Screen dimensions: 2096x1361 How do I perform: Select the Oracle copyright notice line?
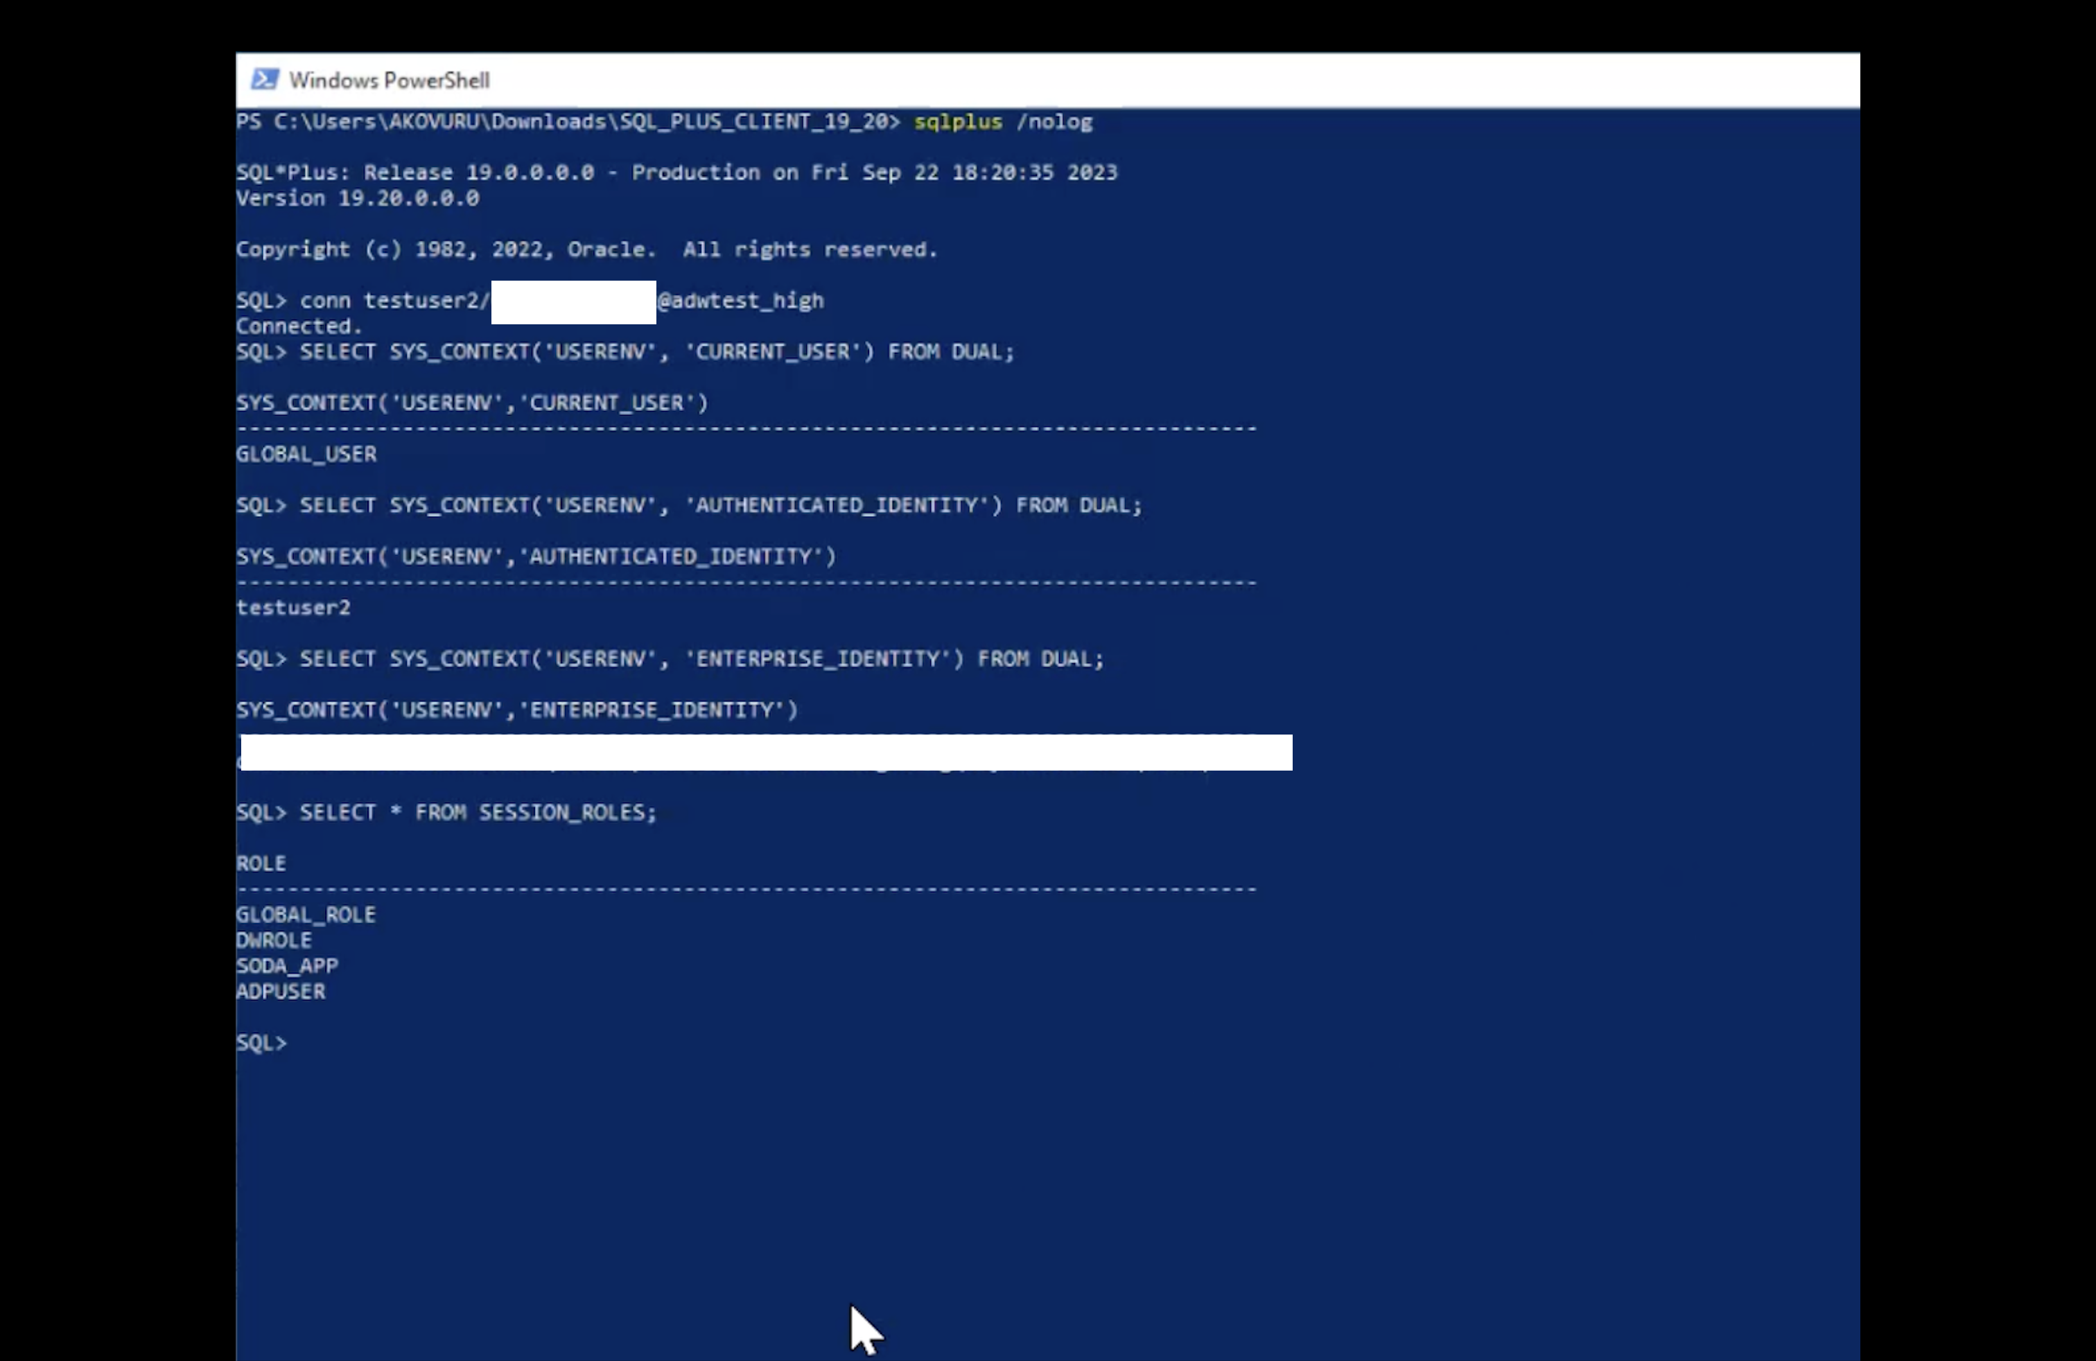586,249
